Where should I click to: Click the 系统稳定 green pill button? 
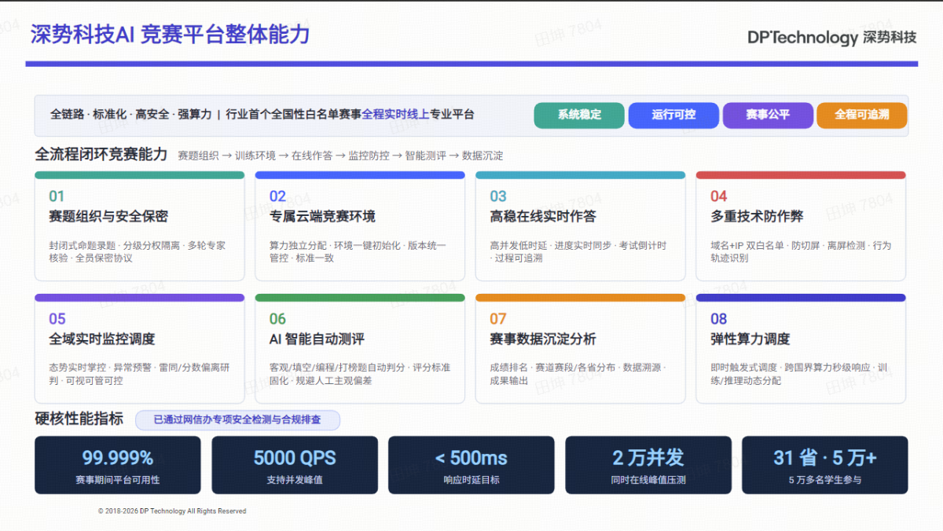579,115
